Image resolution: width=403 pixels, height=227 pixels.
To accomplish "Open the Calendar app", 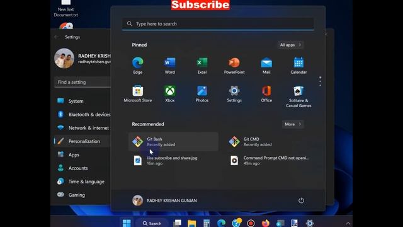I will click(298, 66).
